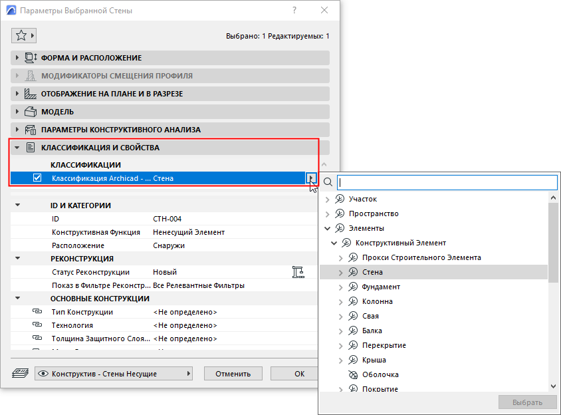Click the renovation status icon beside Новый

[x=298, y=272]
